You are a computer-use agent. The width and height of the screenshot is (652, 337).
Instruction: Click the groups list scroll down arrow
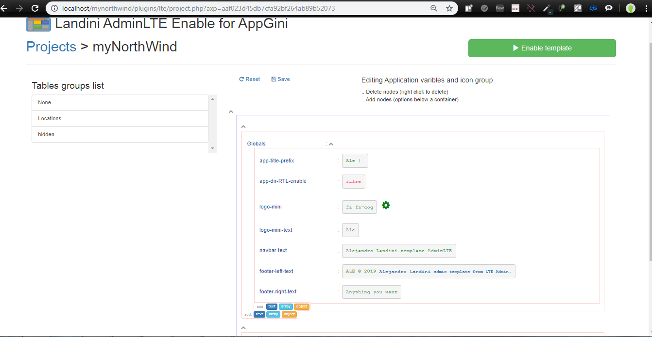pyautogui.click(x=212, y=148)
